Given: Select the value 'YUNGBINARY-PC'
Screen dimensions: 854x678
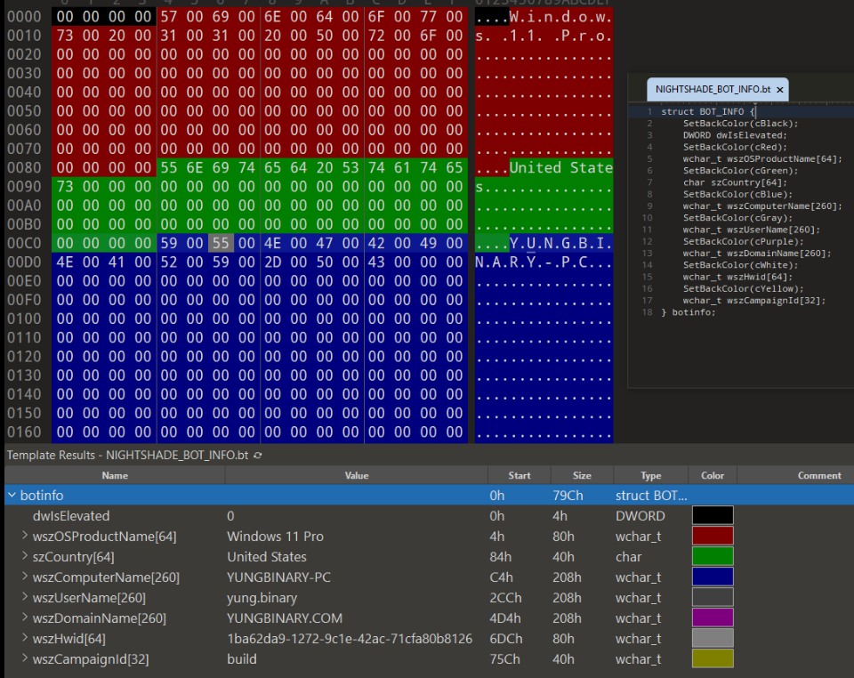Looking at the screenshot, I should tap(278, 577).
